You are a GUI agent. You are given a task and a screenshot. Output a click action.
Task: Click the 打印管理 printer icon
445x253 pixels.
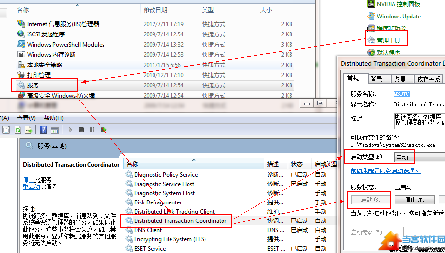point(21,75)
